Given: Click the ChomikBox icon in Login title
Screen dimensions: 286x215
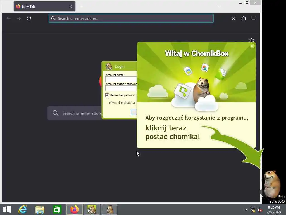Looking at the screenshot, I should pyautogui.click(x=109, y=66).
